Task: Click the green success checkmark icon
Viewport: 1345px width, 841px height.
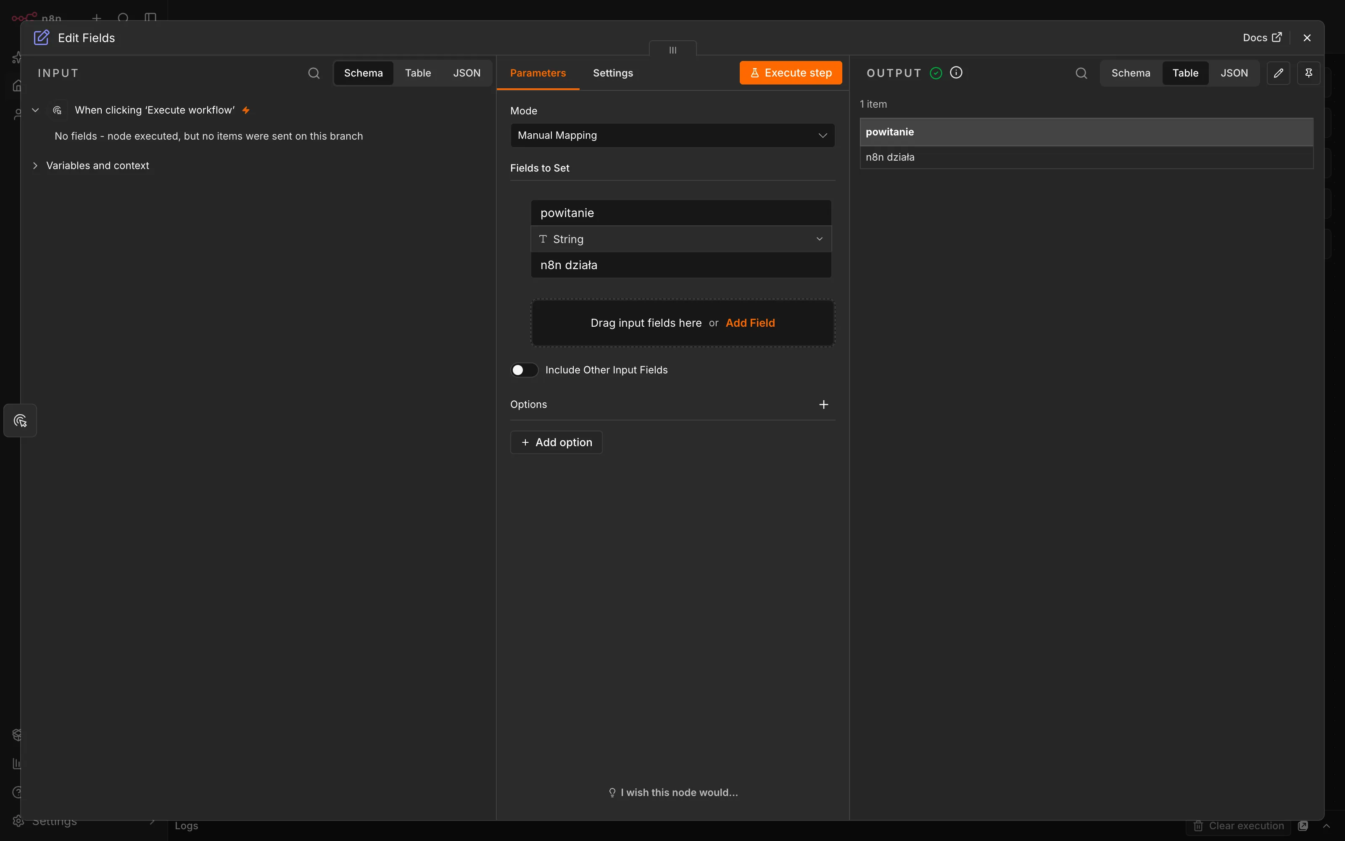Action: tap(936, 73)
